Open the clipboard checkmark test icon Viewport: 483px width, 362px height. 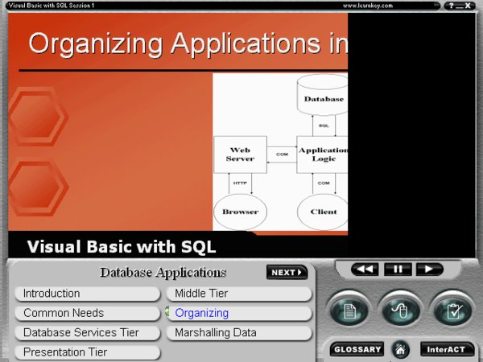pos(454,310)
